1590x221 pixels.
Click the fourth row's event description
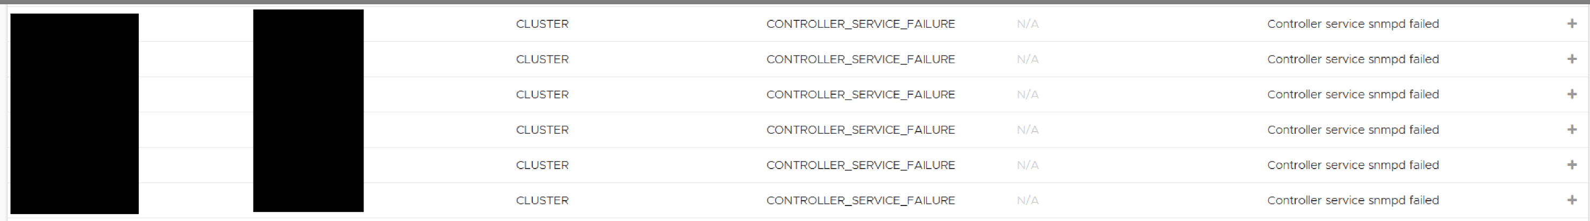1353,130
